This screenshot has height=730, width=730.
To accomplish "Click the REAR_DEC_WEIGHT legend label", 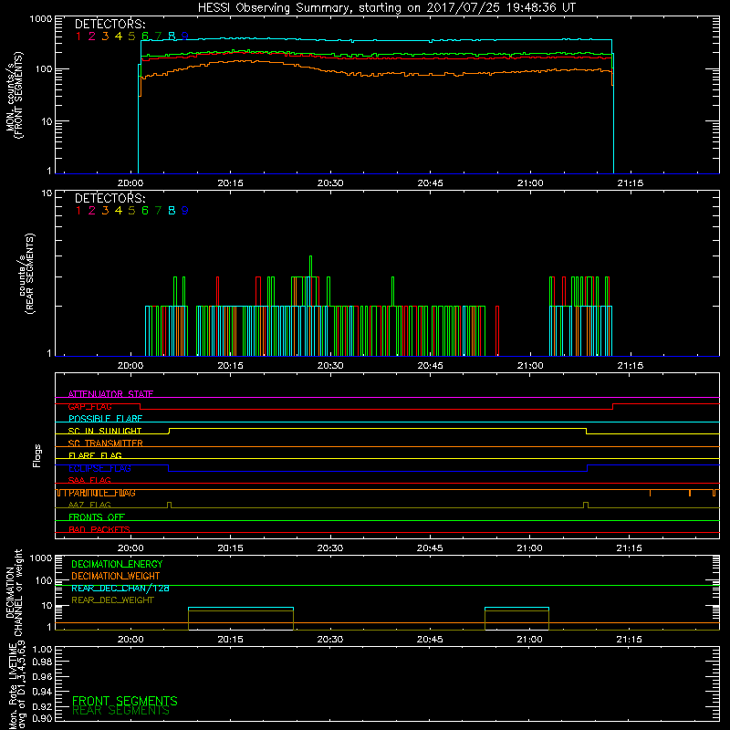I will 112,600.
